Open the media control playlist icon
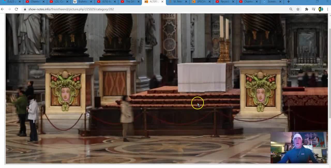This screenshot has width=331, height=168. pos(314,9)
